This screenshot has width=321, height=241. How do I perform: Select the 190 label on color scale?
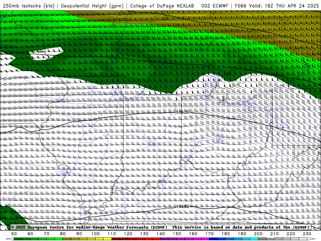pyautogui.click(x=242, y=234)
